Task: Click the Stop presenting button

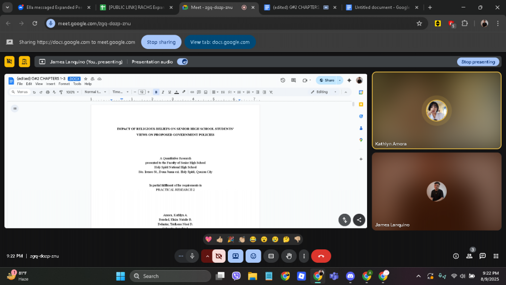Action: pyautogui.click(x=478, y=62)
